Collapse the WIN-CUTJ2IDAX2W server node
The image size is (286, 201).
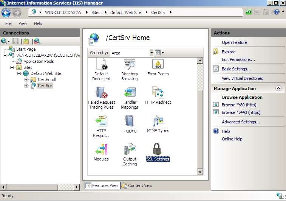(5, 55)
